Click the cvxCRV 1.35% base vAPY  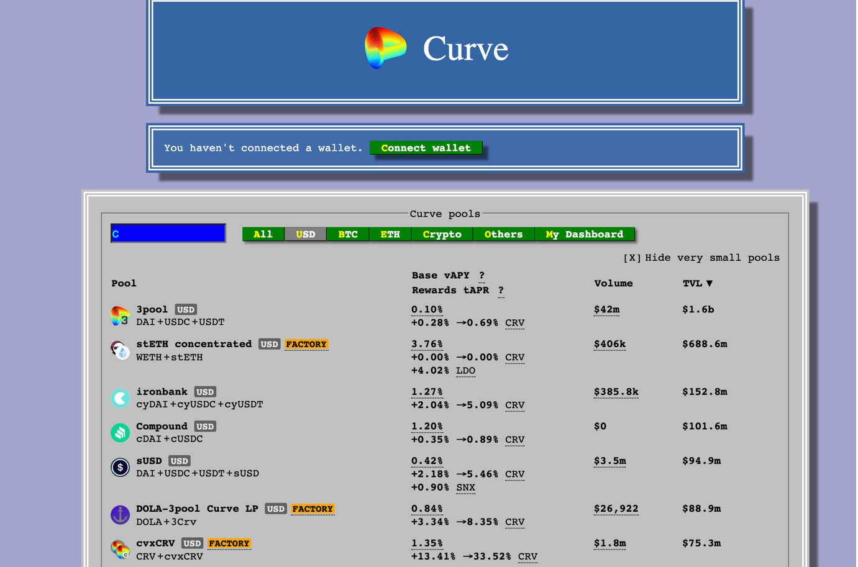pos(427,543)
